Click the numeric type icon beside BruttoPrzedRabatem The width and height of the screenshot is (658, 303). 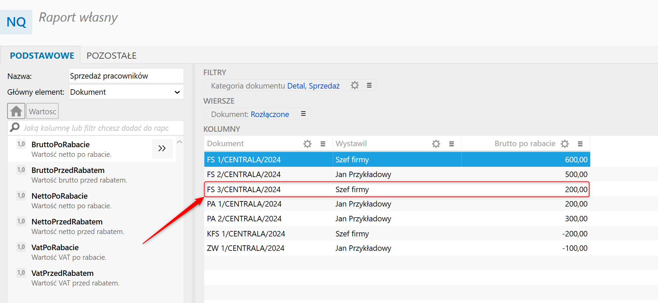(x=21, y=170)
